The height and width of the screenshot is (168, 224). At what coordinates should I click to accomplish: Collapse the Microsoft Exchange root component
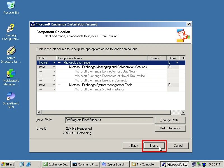click(x=59, y=62)
